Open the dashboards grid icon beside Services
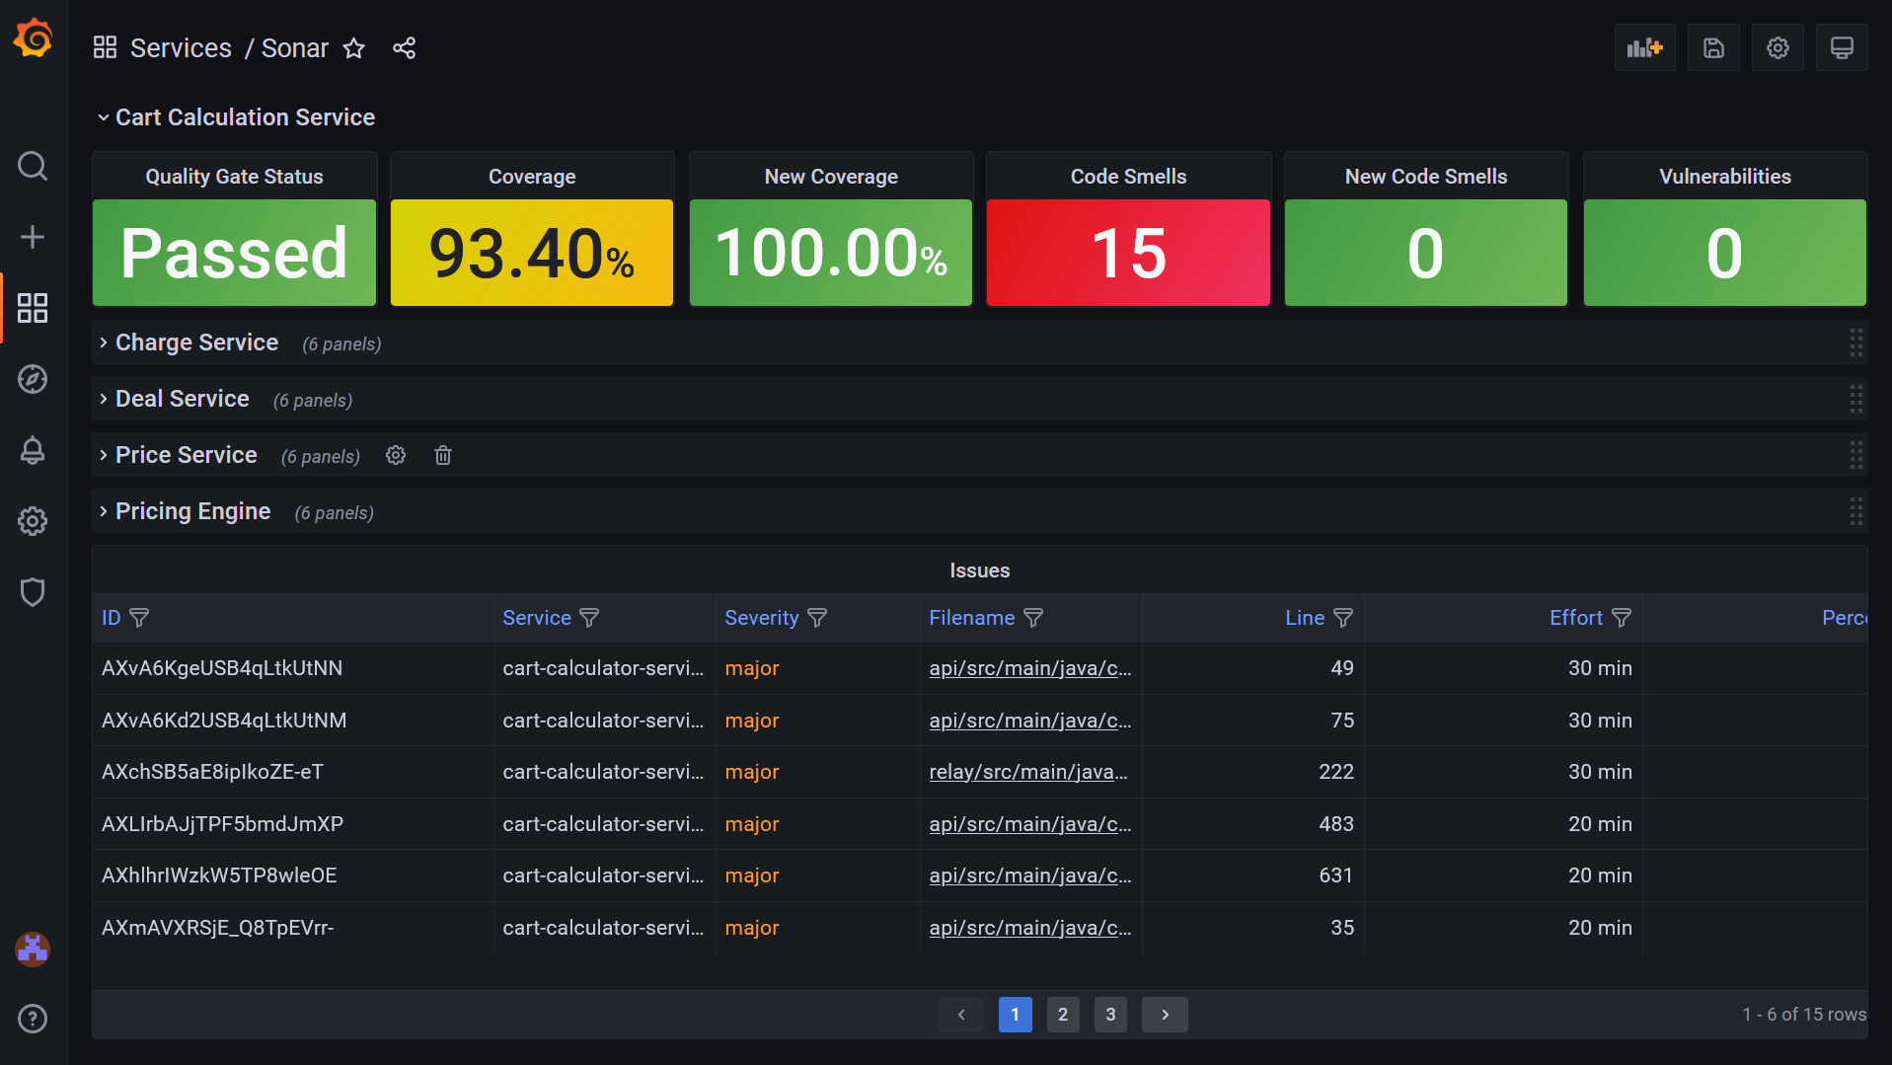 105,47
